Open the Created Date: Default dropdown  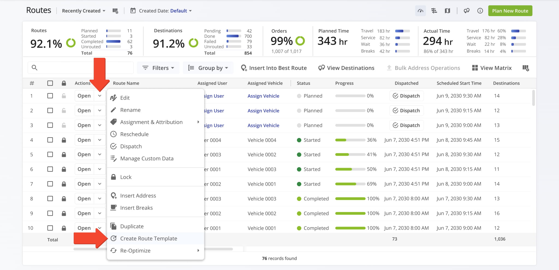coord(165,11)
